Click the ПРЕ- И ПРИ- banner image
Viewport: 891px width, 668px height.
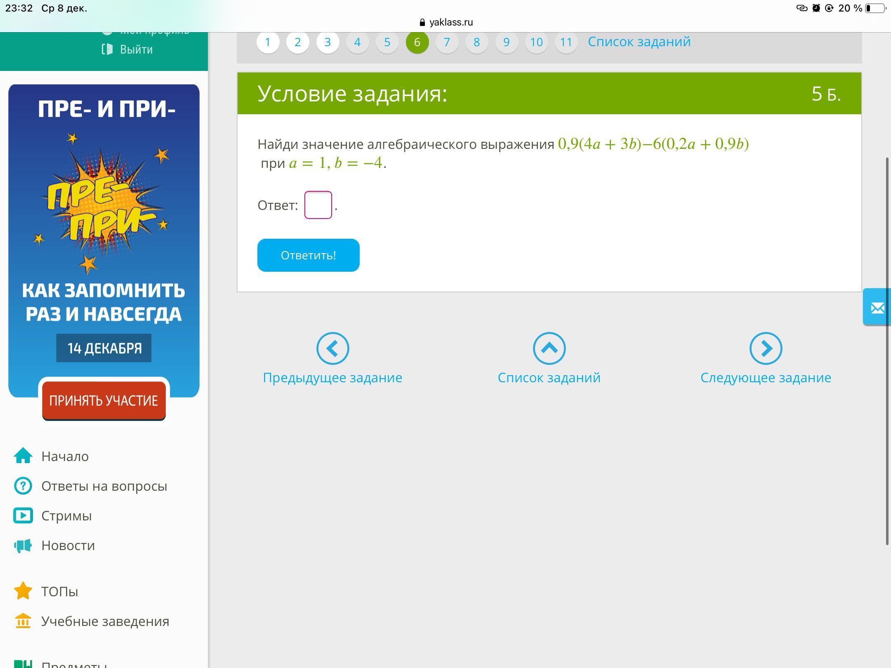tap(104, 206)
